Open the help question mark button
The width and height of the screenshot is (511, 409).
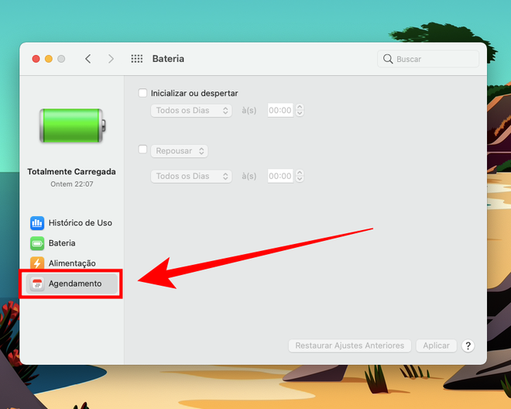(468, 345)
